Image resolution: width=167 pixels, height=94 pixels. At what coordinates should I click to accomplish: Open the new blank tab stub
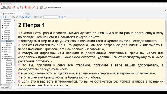(x=28, y=14)
